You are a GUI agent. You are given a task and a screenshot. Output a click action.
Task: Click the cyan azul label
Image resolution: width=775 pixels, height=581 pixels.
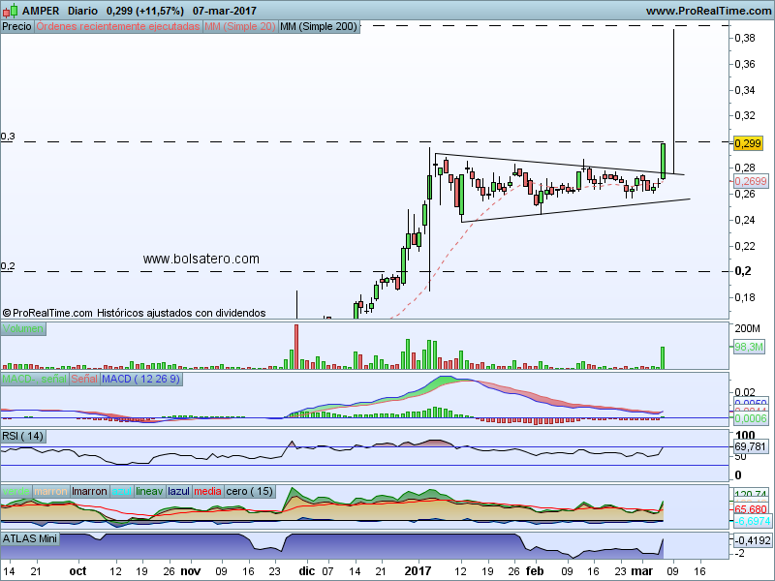(x=122, y=491)
